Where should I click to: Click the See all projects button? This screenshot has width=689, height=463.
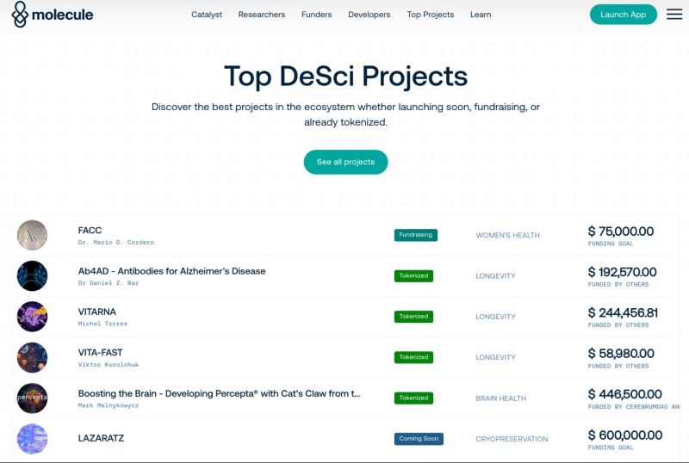click(345, 162)
